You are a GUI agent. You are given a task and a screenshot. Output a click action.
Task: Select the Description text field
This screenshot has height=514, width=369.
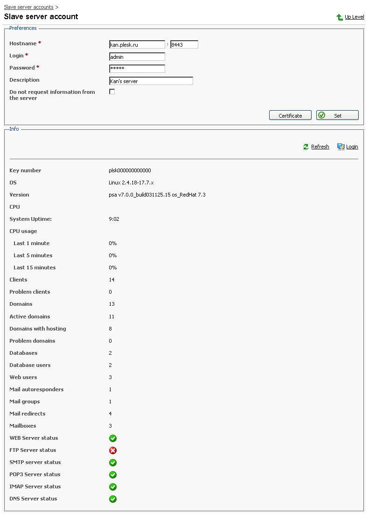(151, 81)
